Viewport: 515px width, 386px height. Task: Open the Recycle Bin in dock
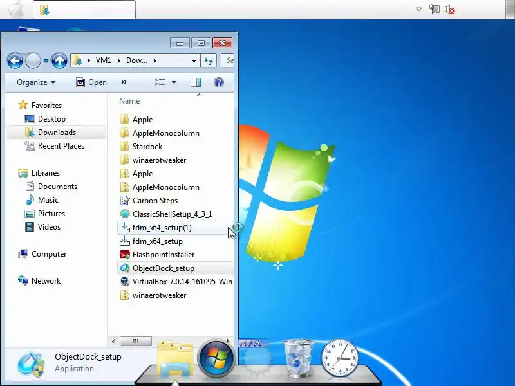click(299, 358)
